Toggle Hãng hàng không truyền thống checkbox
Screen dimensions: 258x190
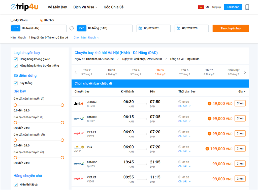pos(16,66)
